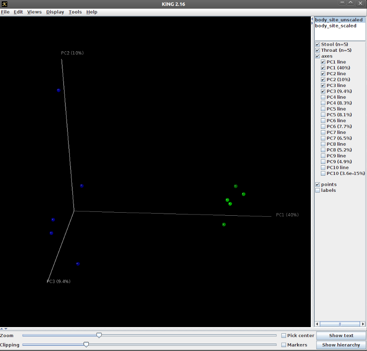The width and height of the screenshot is (367, 351).
Task: Uncheck PC2 (10%) label checkbox
Action: 323,80
